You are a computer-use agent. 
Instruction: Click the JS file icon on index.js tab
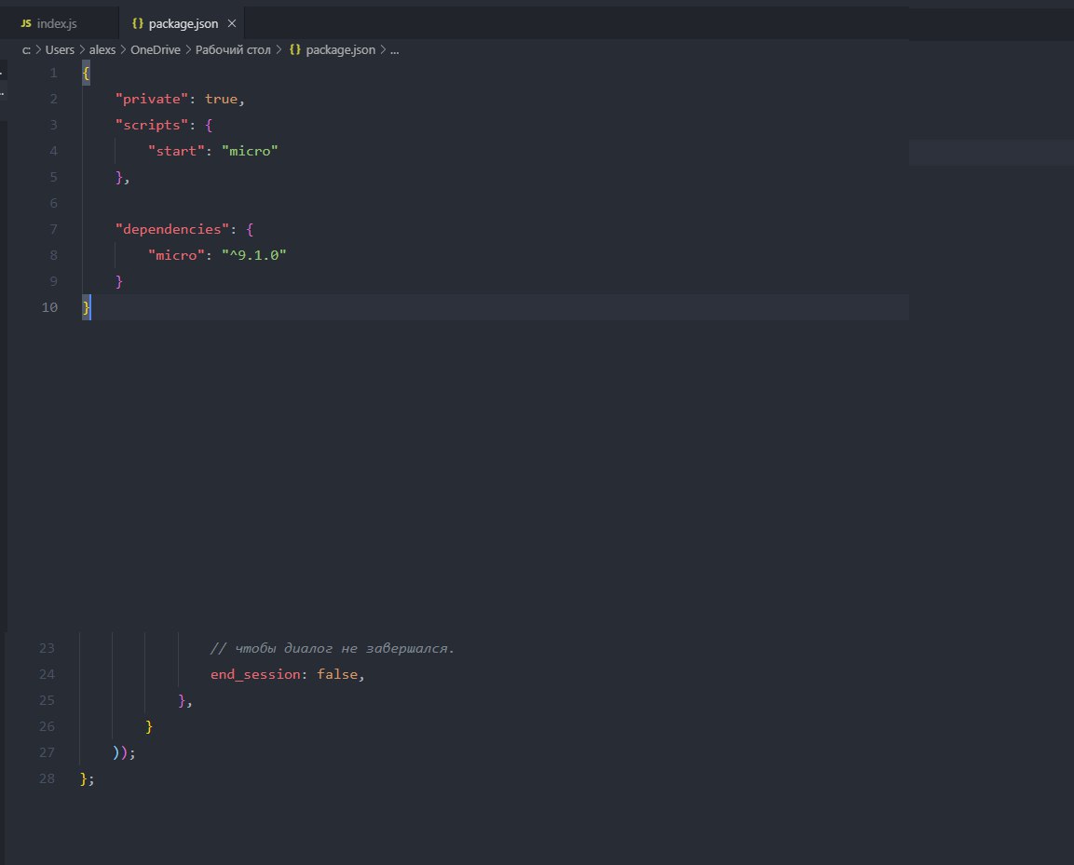click(x=26, y=23)
